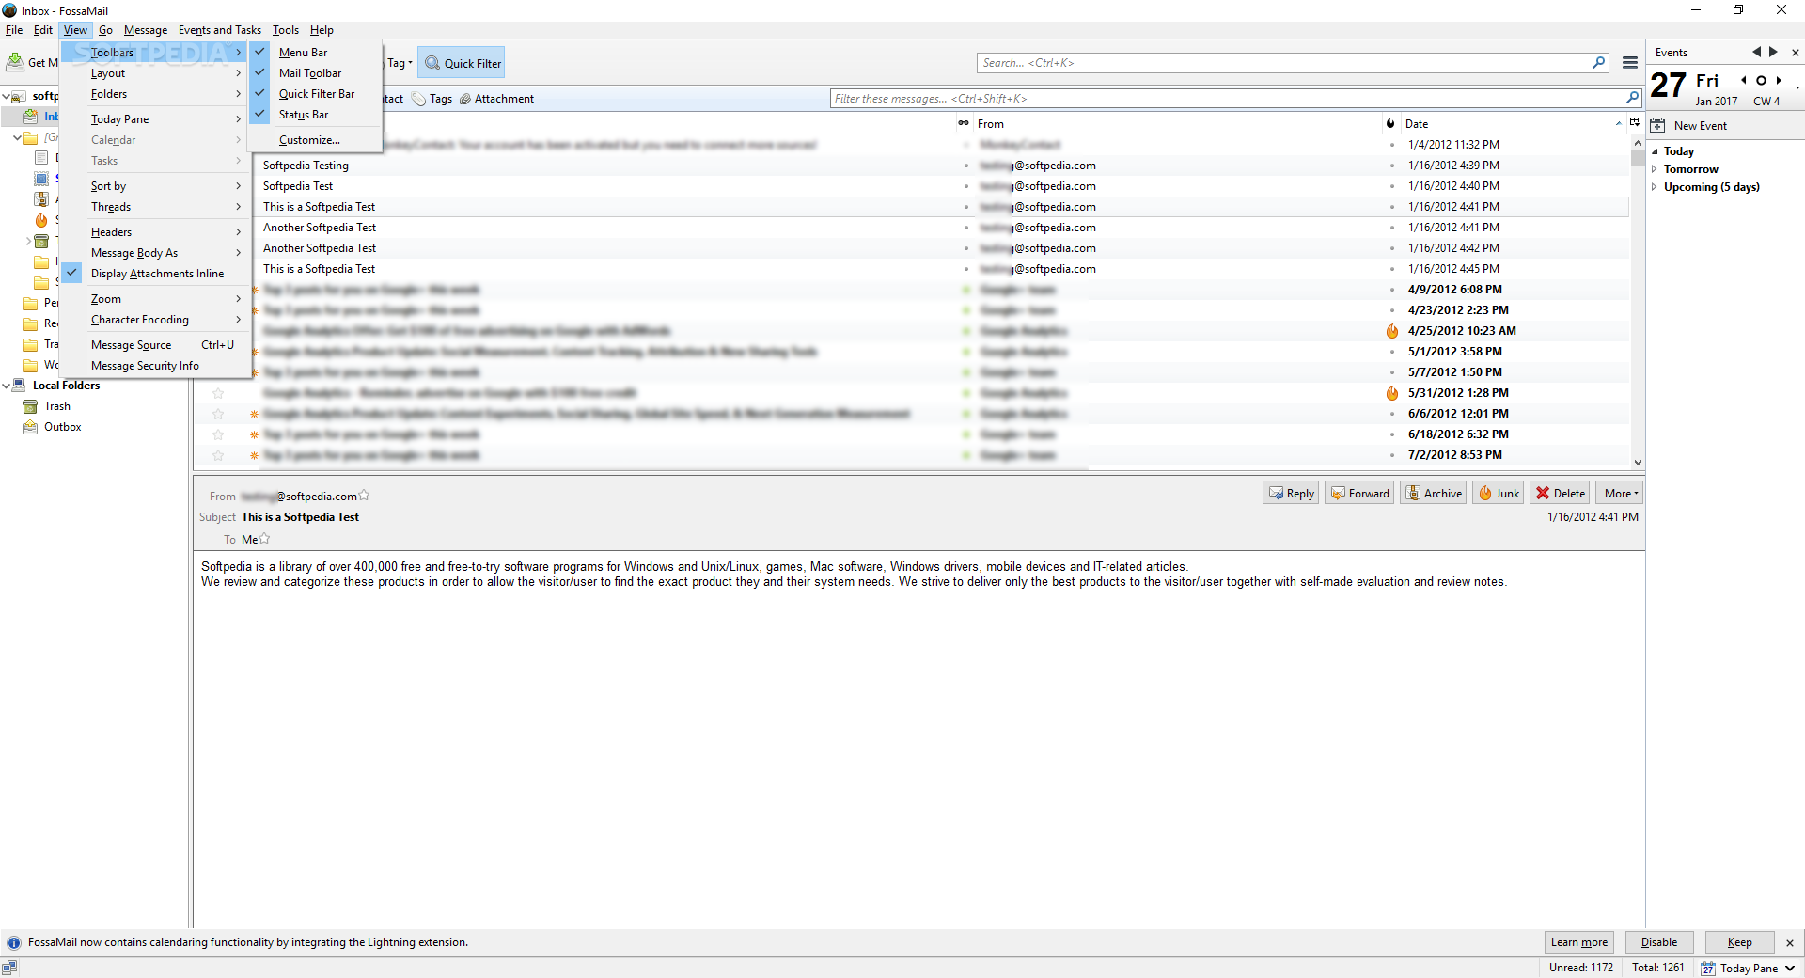
Task: Expand Upcoming (5 days) section
Action: (1656, 187)
